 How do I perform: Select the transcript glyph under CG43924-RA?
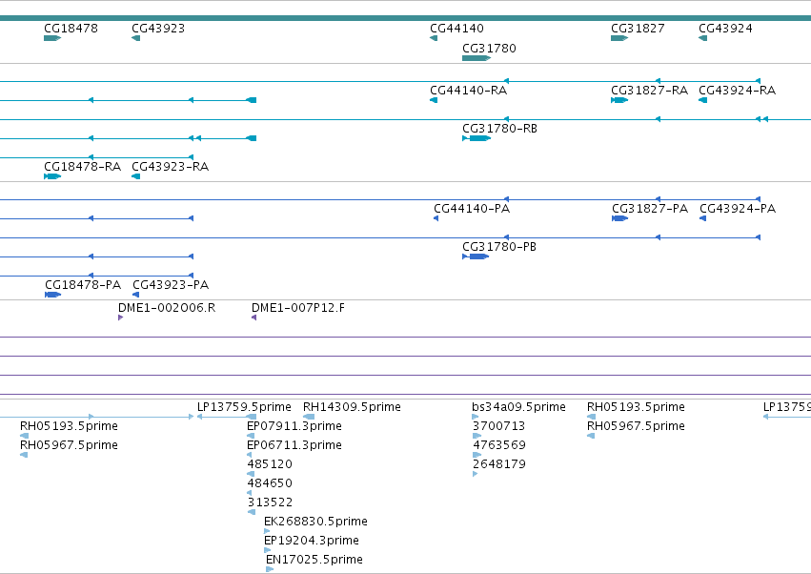pos(703,100)
